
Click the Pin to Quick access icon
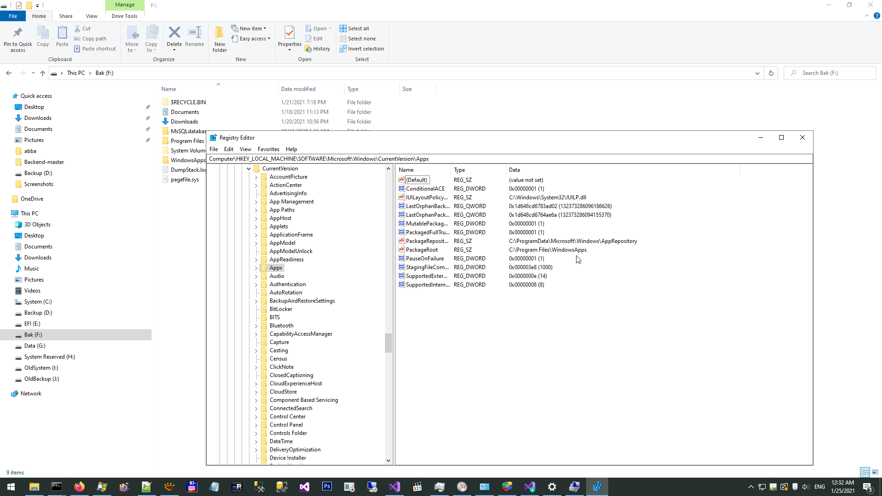pyautogui.click(x=18, y=33)
